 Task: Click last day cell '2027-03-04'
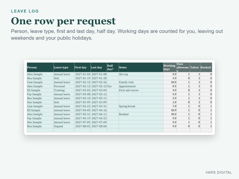[99, 90]
